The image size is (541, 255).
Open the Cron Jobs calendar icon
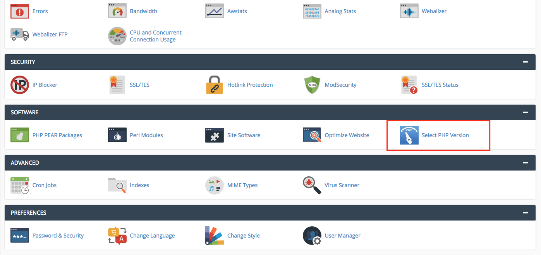coord(20,185)
